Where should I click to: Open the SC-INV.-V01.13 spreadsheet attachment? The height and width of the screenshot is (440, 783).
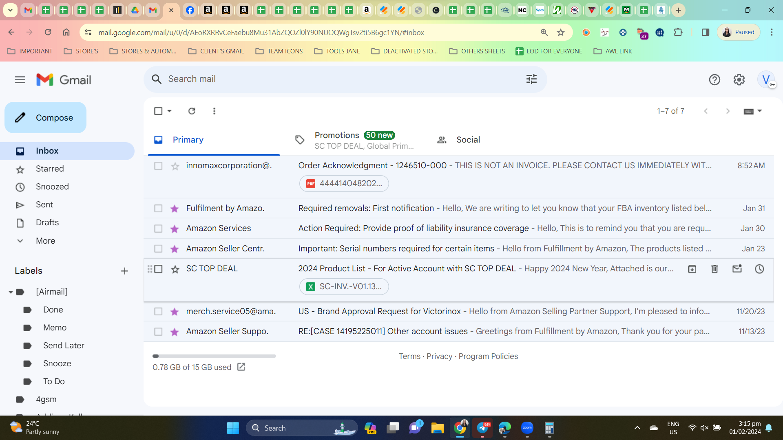point(344,287)
